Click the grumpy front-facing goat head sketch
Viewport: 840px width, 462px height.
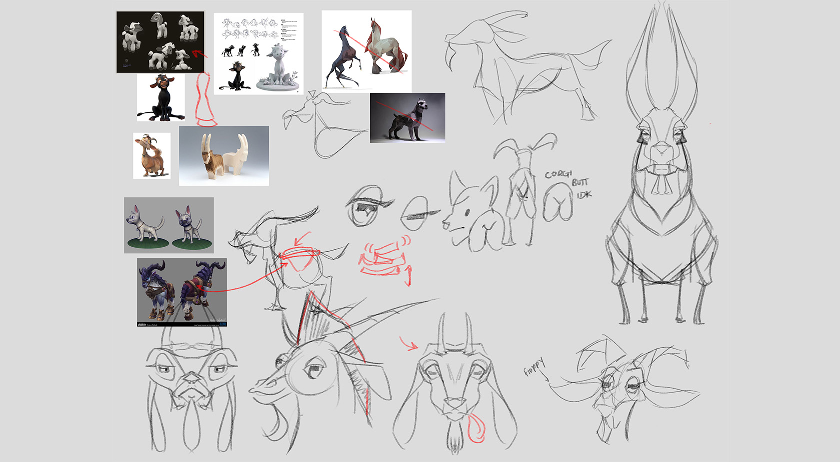tap(191, 390)
